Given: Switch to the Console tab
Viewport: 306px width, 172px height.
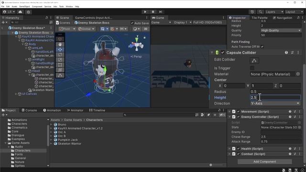Looking at the screenshot, I should (29, 110).
